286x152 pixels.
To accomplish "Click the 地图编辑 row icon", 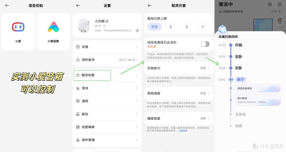I will (78, 127).
